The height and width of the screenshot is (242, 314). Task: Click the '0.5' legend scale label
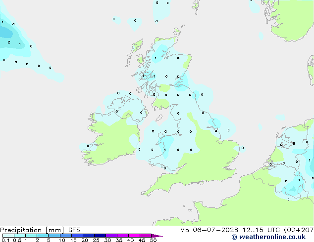coord(17,240)
